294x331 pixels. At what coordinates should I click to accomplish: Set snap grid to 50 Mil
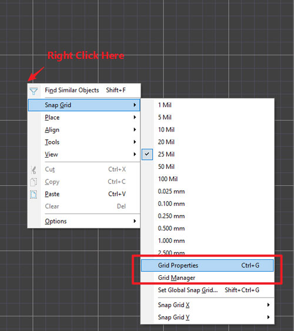(208, 166)
